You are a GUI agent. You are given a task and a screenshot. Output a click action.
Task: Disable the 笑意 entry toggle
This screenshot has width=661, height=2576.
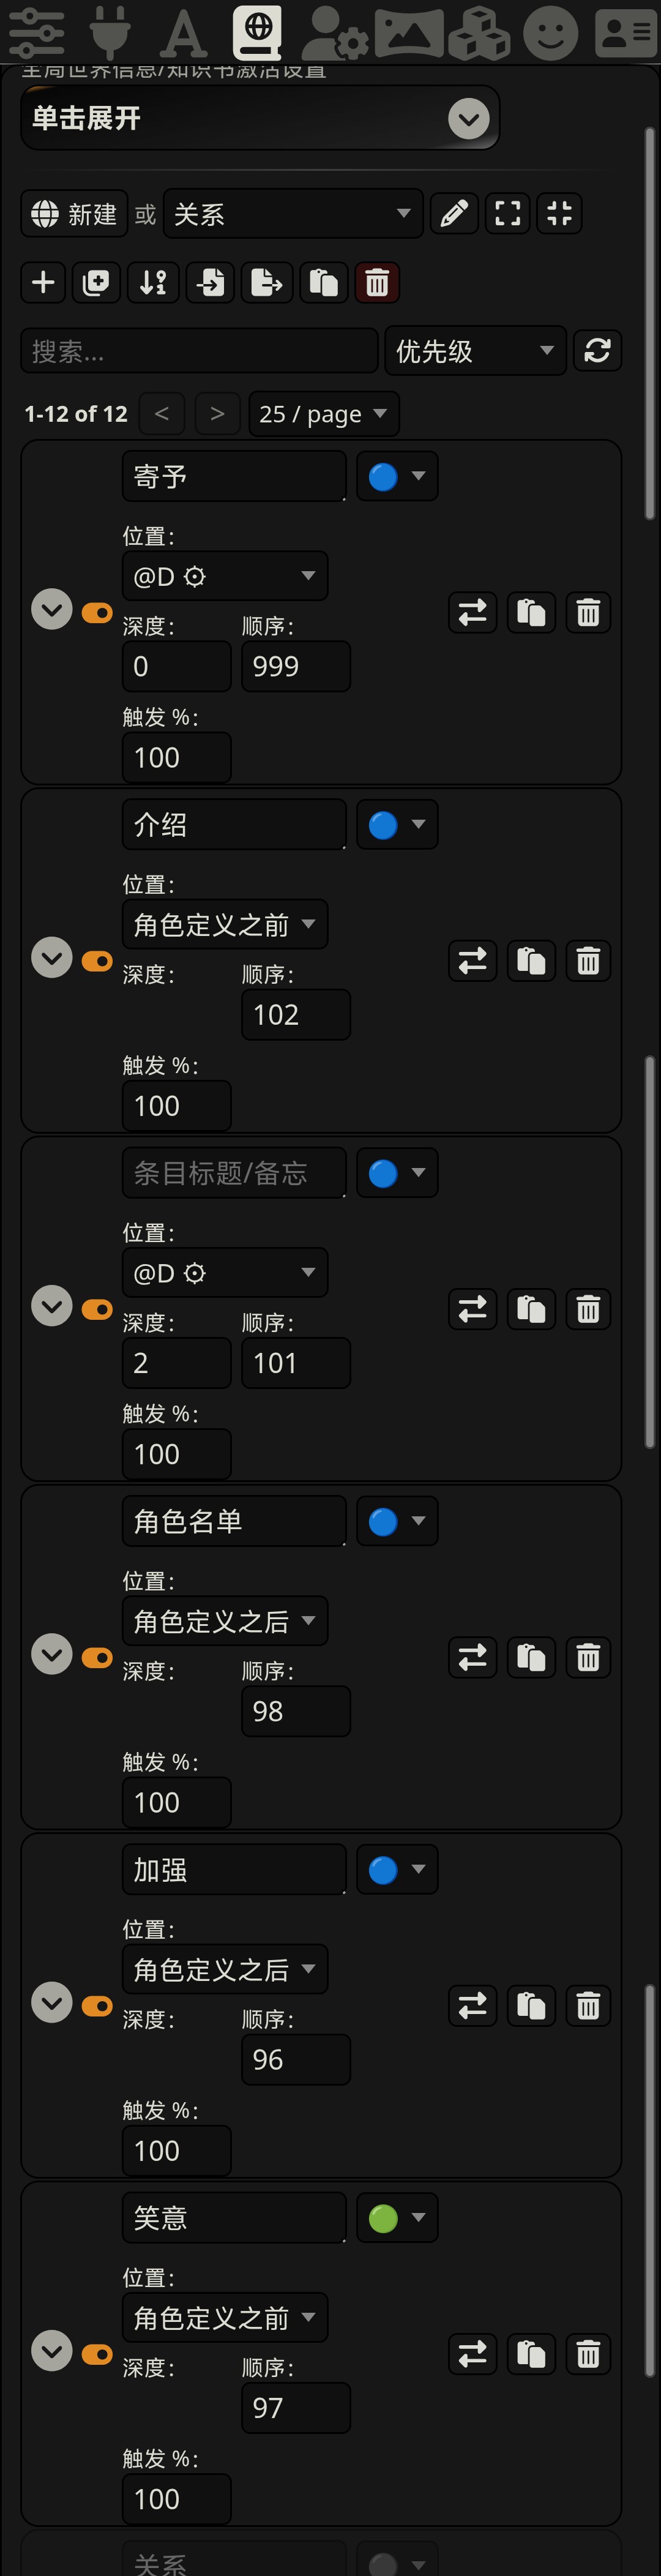[x=97, y=2354]
